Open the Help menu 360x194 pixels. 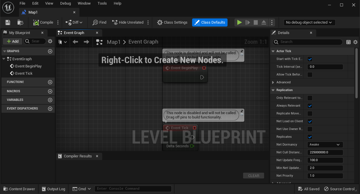[118, 3]
